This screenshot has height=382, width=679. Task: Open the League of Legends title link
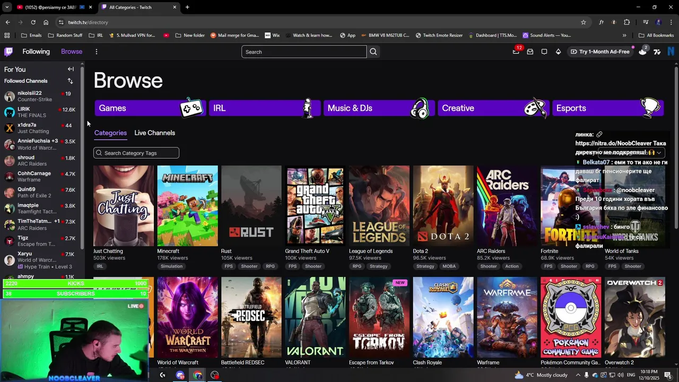point(371,251)
